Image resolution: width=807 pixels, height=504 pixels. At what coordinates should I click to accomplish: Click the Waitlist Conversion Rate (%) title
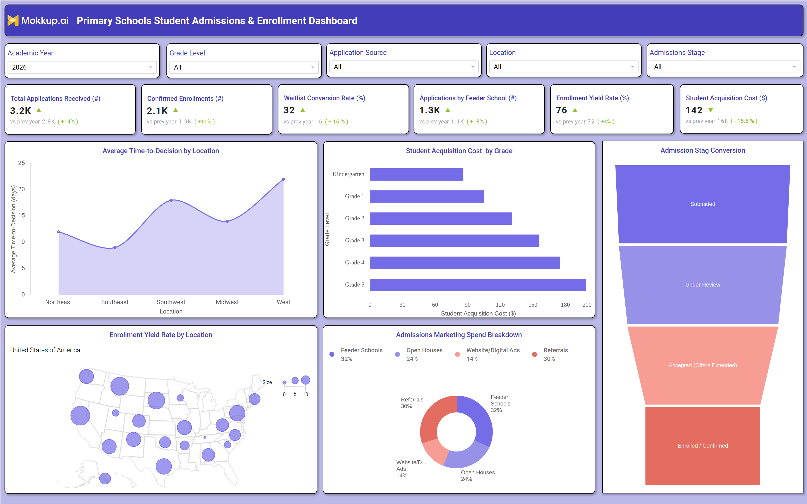tap(325, 98)
